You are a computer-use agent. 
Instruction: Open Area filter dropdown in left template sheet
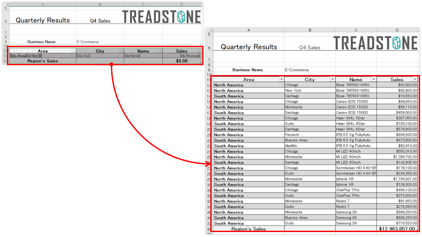click(x=74, y=51)
